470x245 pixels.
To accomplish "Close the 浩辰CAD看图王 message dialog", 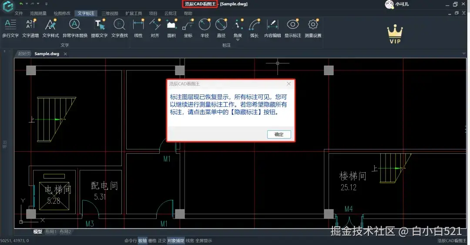I will 289,84.
